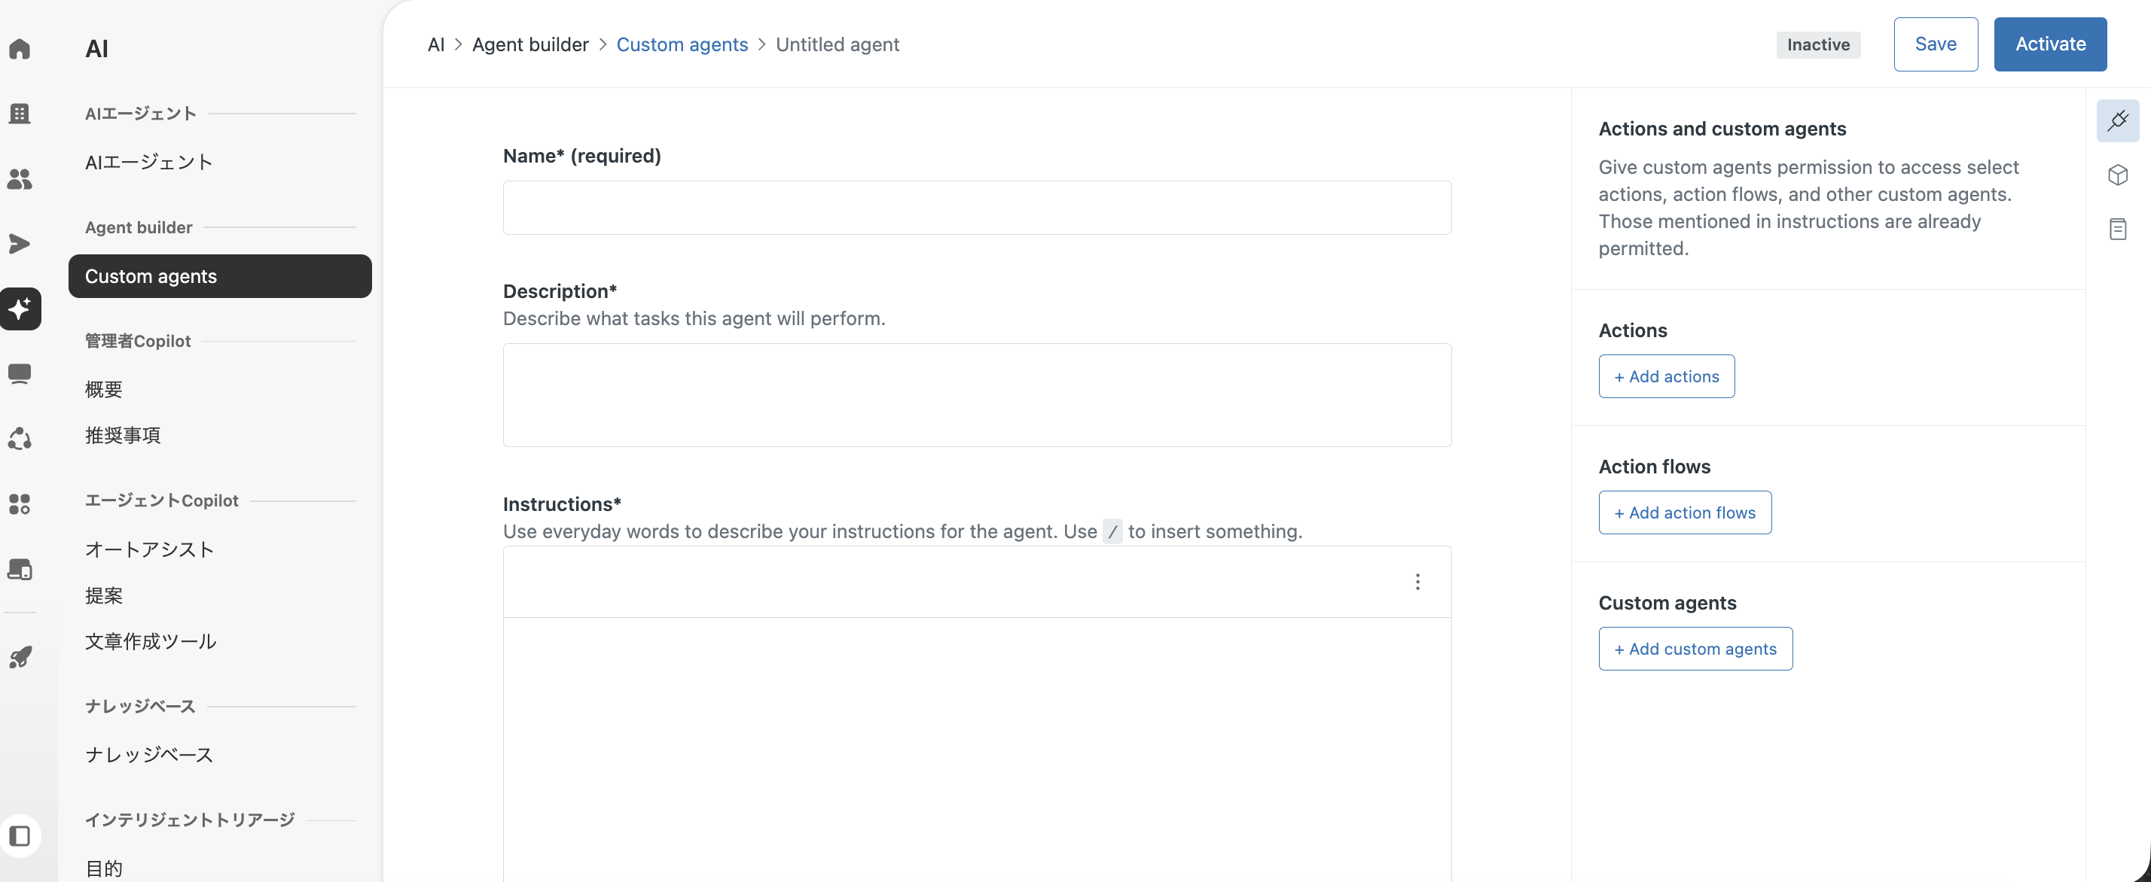The width and height of the screenshot is (2151, 882).
Task: Open the rocket icon in left rail
Action: coord(20,658)
